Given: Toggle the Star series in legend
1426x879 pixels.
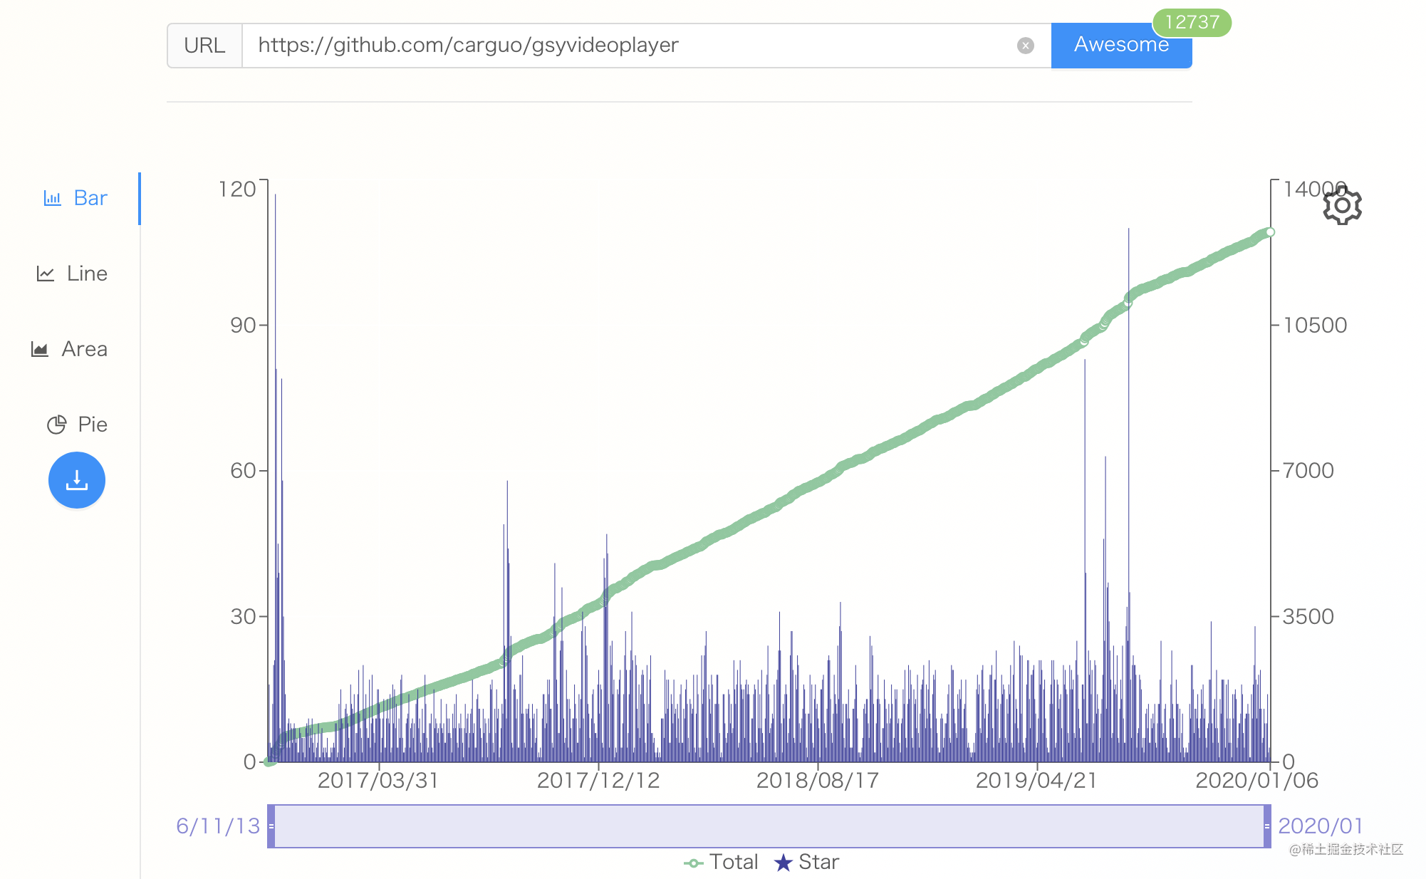Looking at the screenshot, I should [807, 863].
